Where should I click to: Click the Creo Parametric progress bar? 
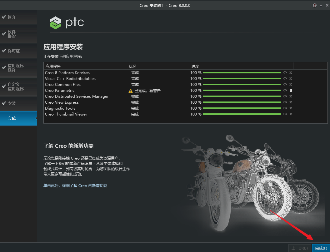(242, 90)
